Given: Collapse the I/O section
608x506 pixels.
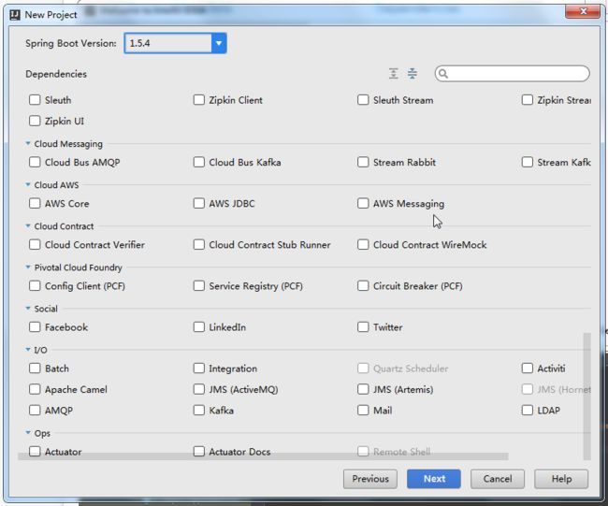Looking at the screenshot, I should point(28,350).
